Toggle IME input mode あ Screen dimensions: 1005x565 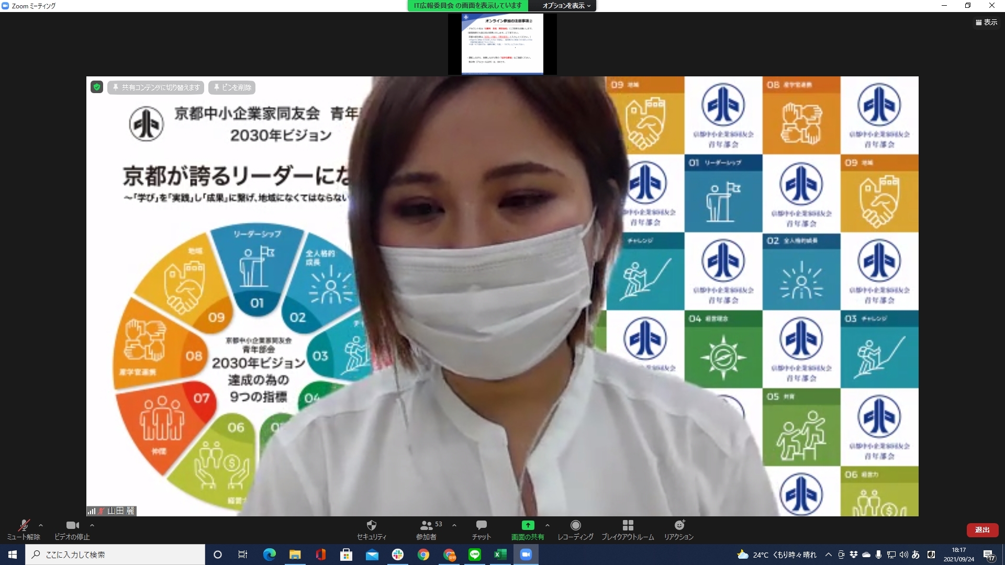[916, 555]
